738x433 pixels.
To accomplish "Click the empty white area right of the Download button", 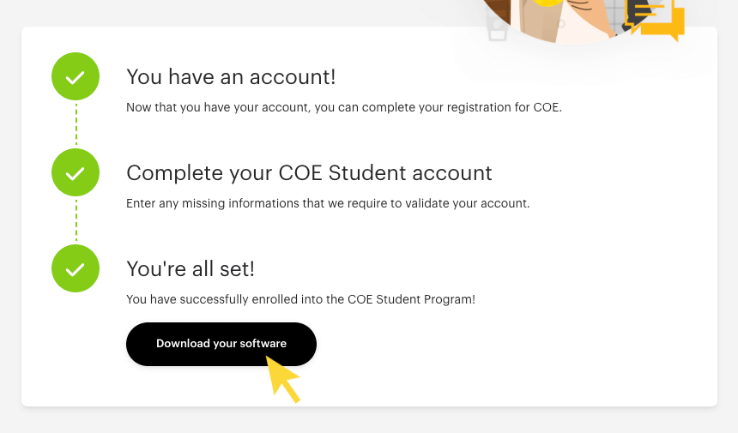I will coord(515,345).
